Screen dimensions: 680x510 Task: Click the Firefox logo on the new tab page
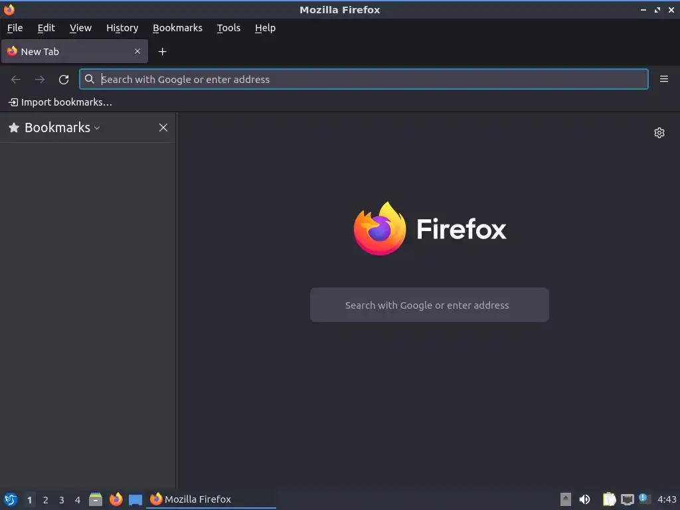point(380,228)
